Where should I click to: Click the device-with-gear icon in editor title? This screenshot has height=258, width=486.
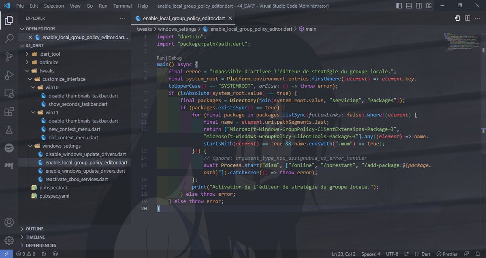tap(457, 18)
